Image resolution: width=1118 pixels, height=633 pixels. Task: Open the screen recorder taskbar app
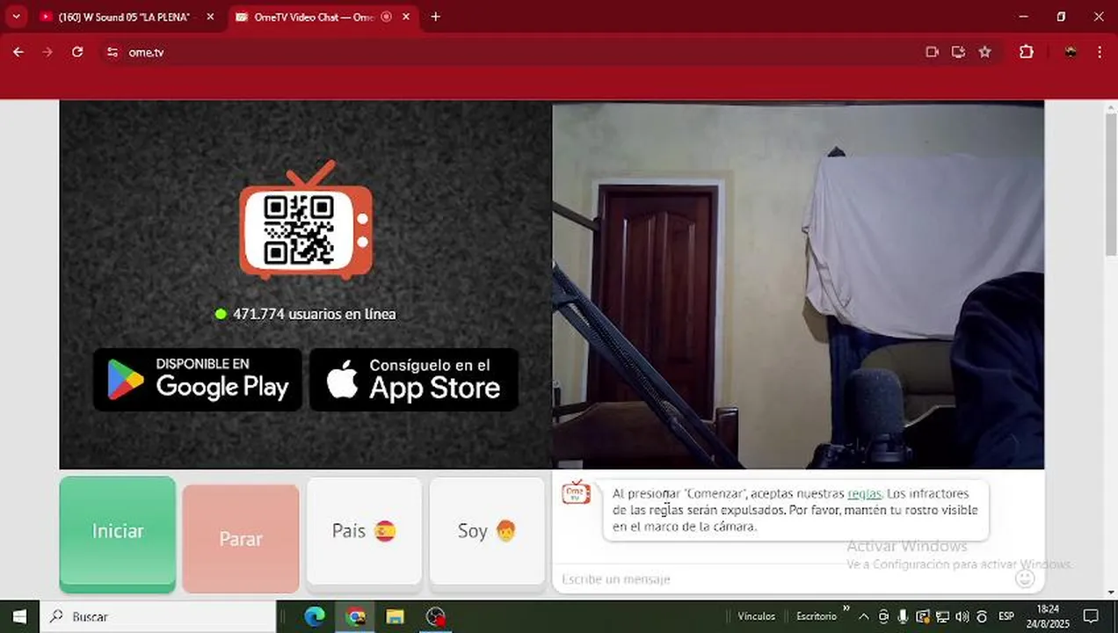[x=435, y=616]
